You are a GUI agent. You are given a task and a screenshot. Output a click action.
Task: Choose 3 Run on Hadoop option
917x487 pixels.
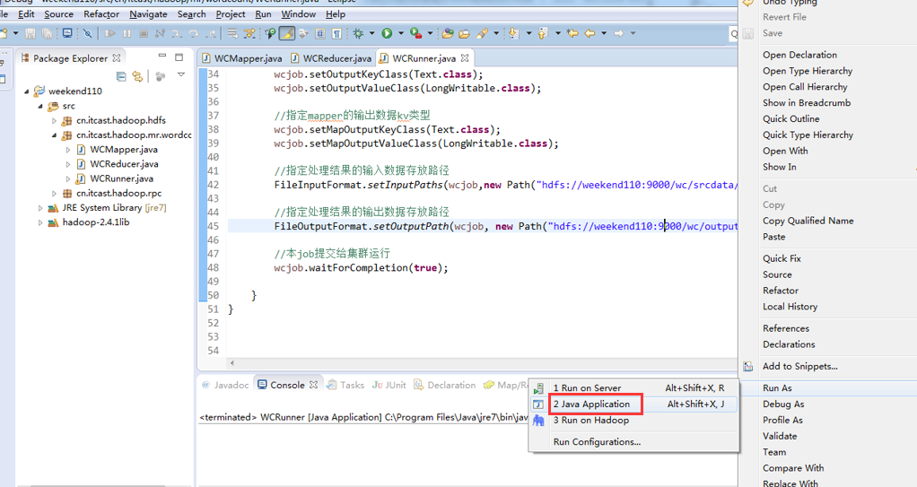pyautogui.click(x=634, y=420)
